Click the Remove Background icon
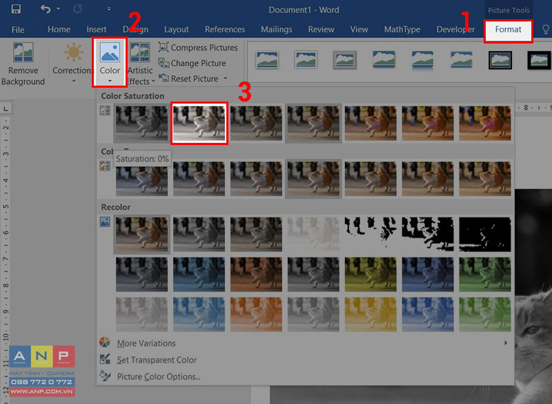Viewport: 552px width, 404px height. 23,52
